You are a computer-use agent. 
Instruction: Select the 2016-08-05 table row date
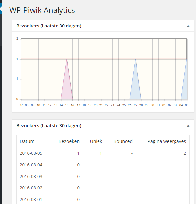31,153
